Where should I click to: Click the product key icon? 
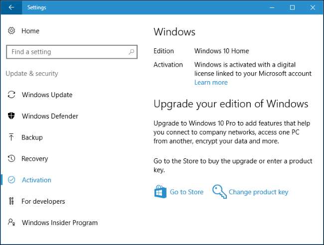coord(219,192)
